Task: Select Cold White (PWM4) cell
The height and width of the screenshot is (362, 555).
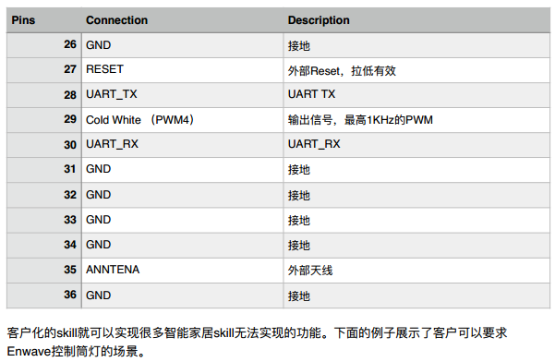Action: pos(182,120)
